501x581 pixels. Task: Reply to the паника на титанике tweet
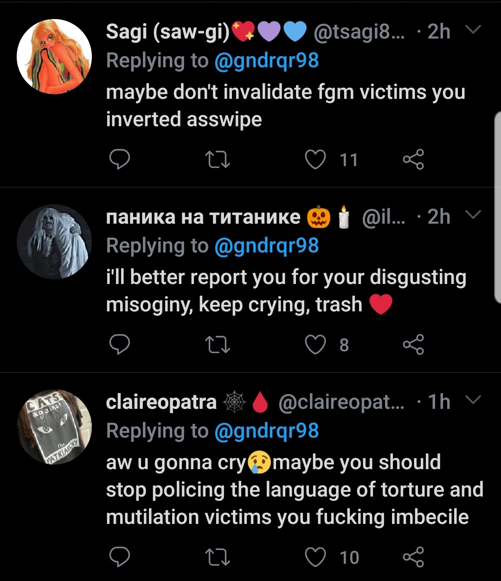point(119,345)
